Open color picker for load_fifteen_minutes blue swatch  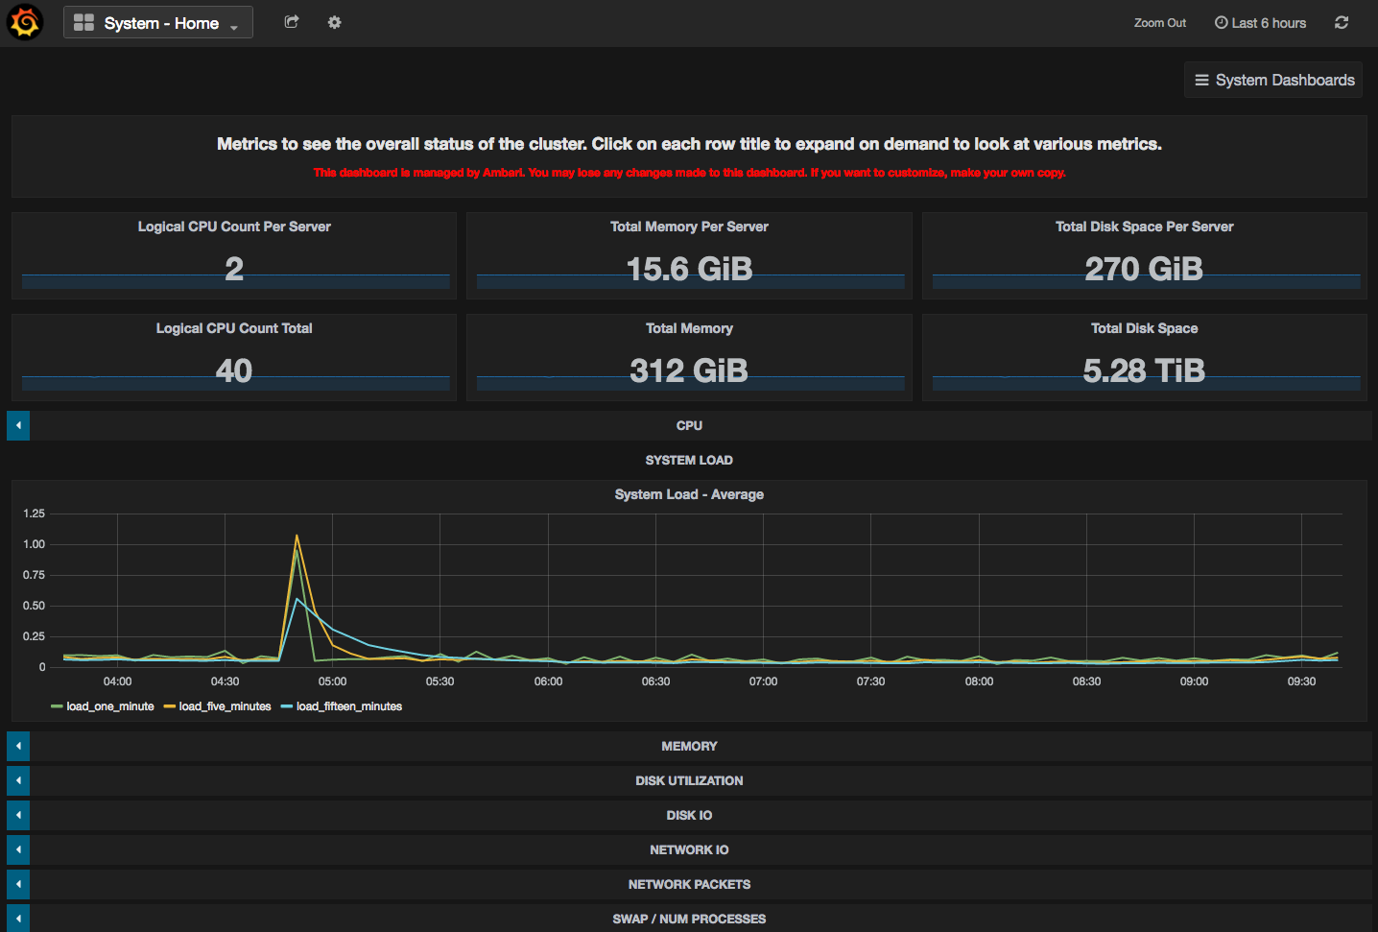click(287, 706)
